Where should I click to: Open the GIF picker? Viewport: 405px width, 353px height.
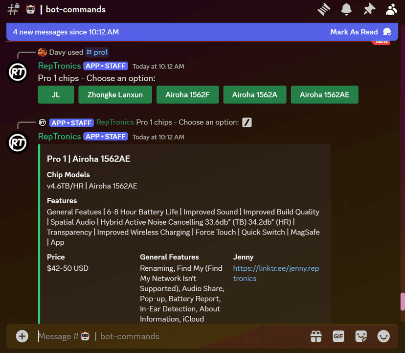338,336
